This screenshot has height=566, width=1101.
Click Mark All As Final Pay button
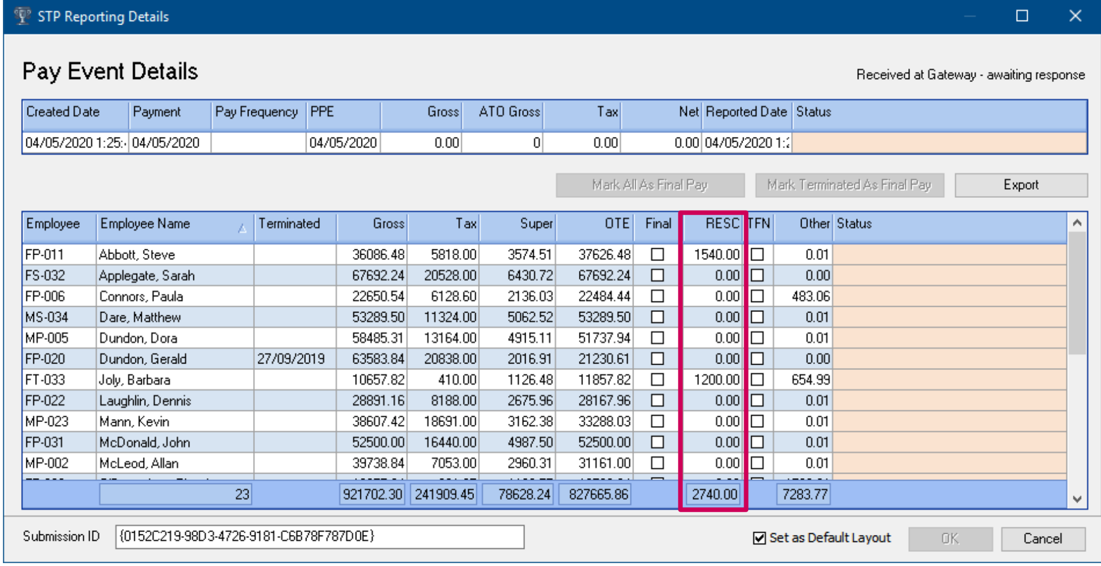click(650, 185)
